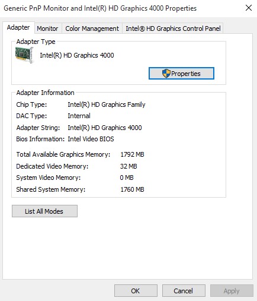This screenshot has width=257, height=301.
Task: Click the adapter Properties button
Action: [181, 74]
